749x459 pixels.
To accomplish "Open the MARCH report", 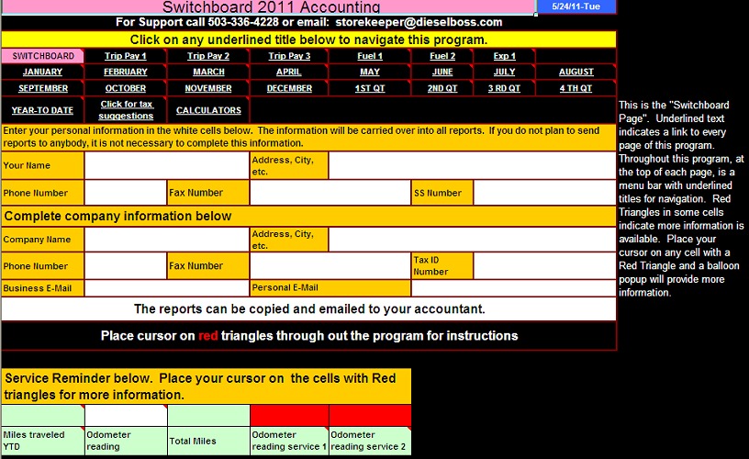I will coord(208,72).
